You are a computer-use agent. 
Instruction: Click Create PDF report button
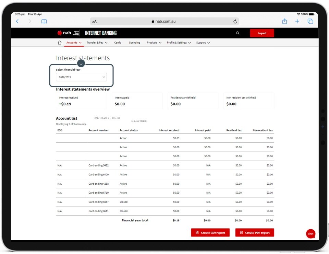tap(254, 233)
